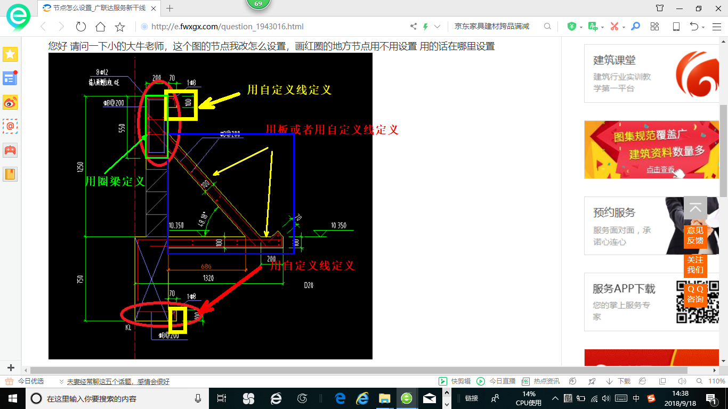The width and height of the screenshot is (728, 409).
Task: Click the 预约服务 banner
Action: pyautogui.click(x=652, y=226)
